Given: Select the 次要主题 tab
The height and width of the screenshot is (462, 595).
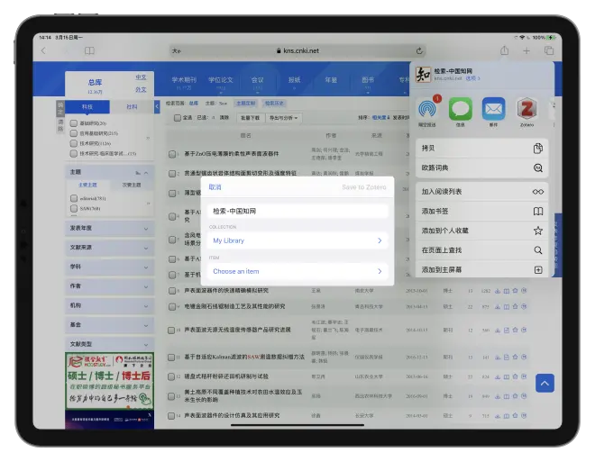Looking at the screenshot, I should click(x=132, y=185).
